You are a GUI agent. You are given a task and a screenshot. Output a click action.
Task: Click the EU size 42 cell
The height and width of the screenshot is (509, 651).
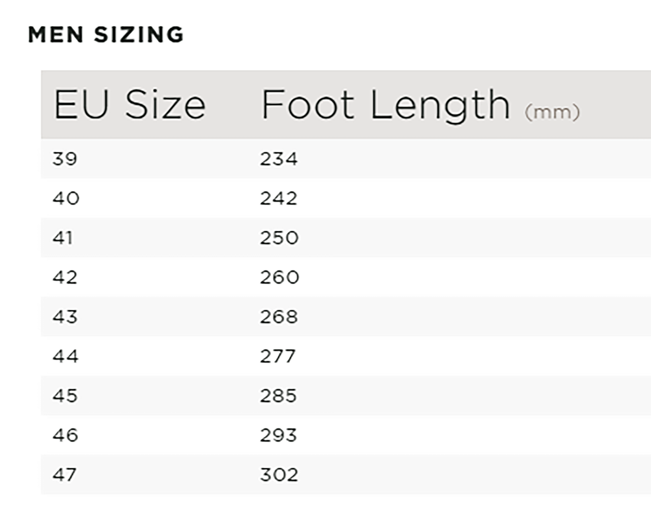[65, 277]
